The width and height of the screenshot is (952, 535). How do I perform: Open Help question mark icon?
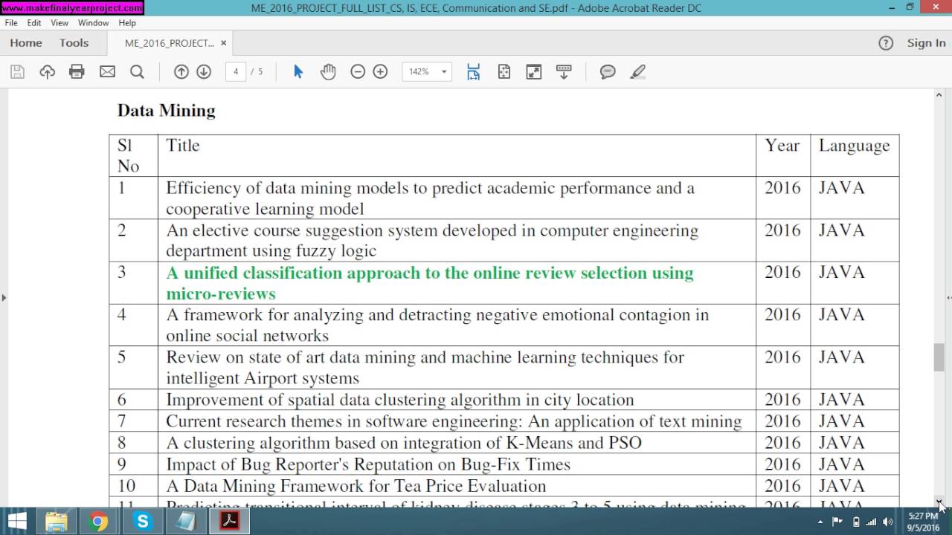886,43
